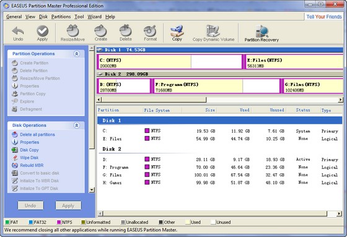Image resolution: width=347 pixels, height=237 pixels.
Task: Open the Disk menu
Action: [43, 17]
